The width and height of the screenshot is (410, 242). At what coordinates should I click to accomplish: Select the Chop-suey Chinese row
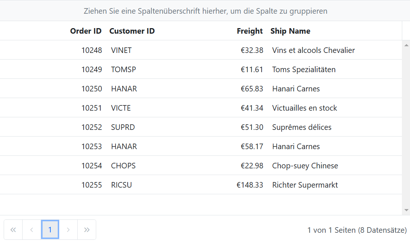201,166
